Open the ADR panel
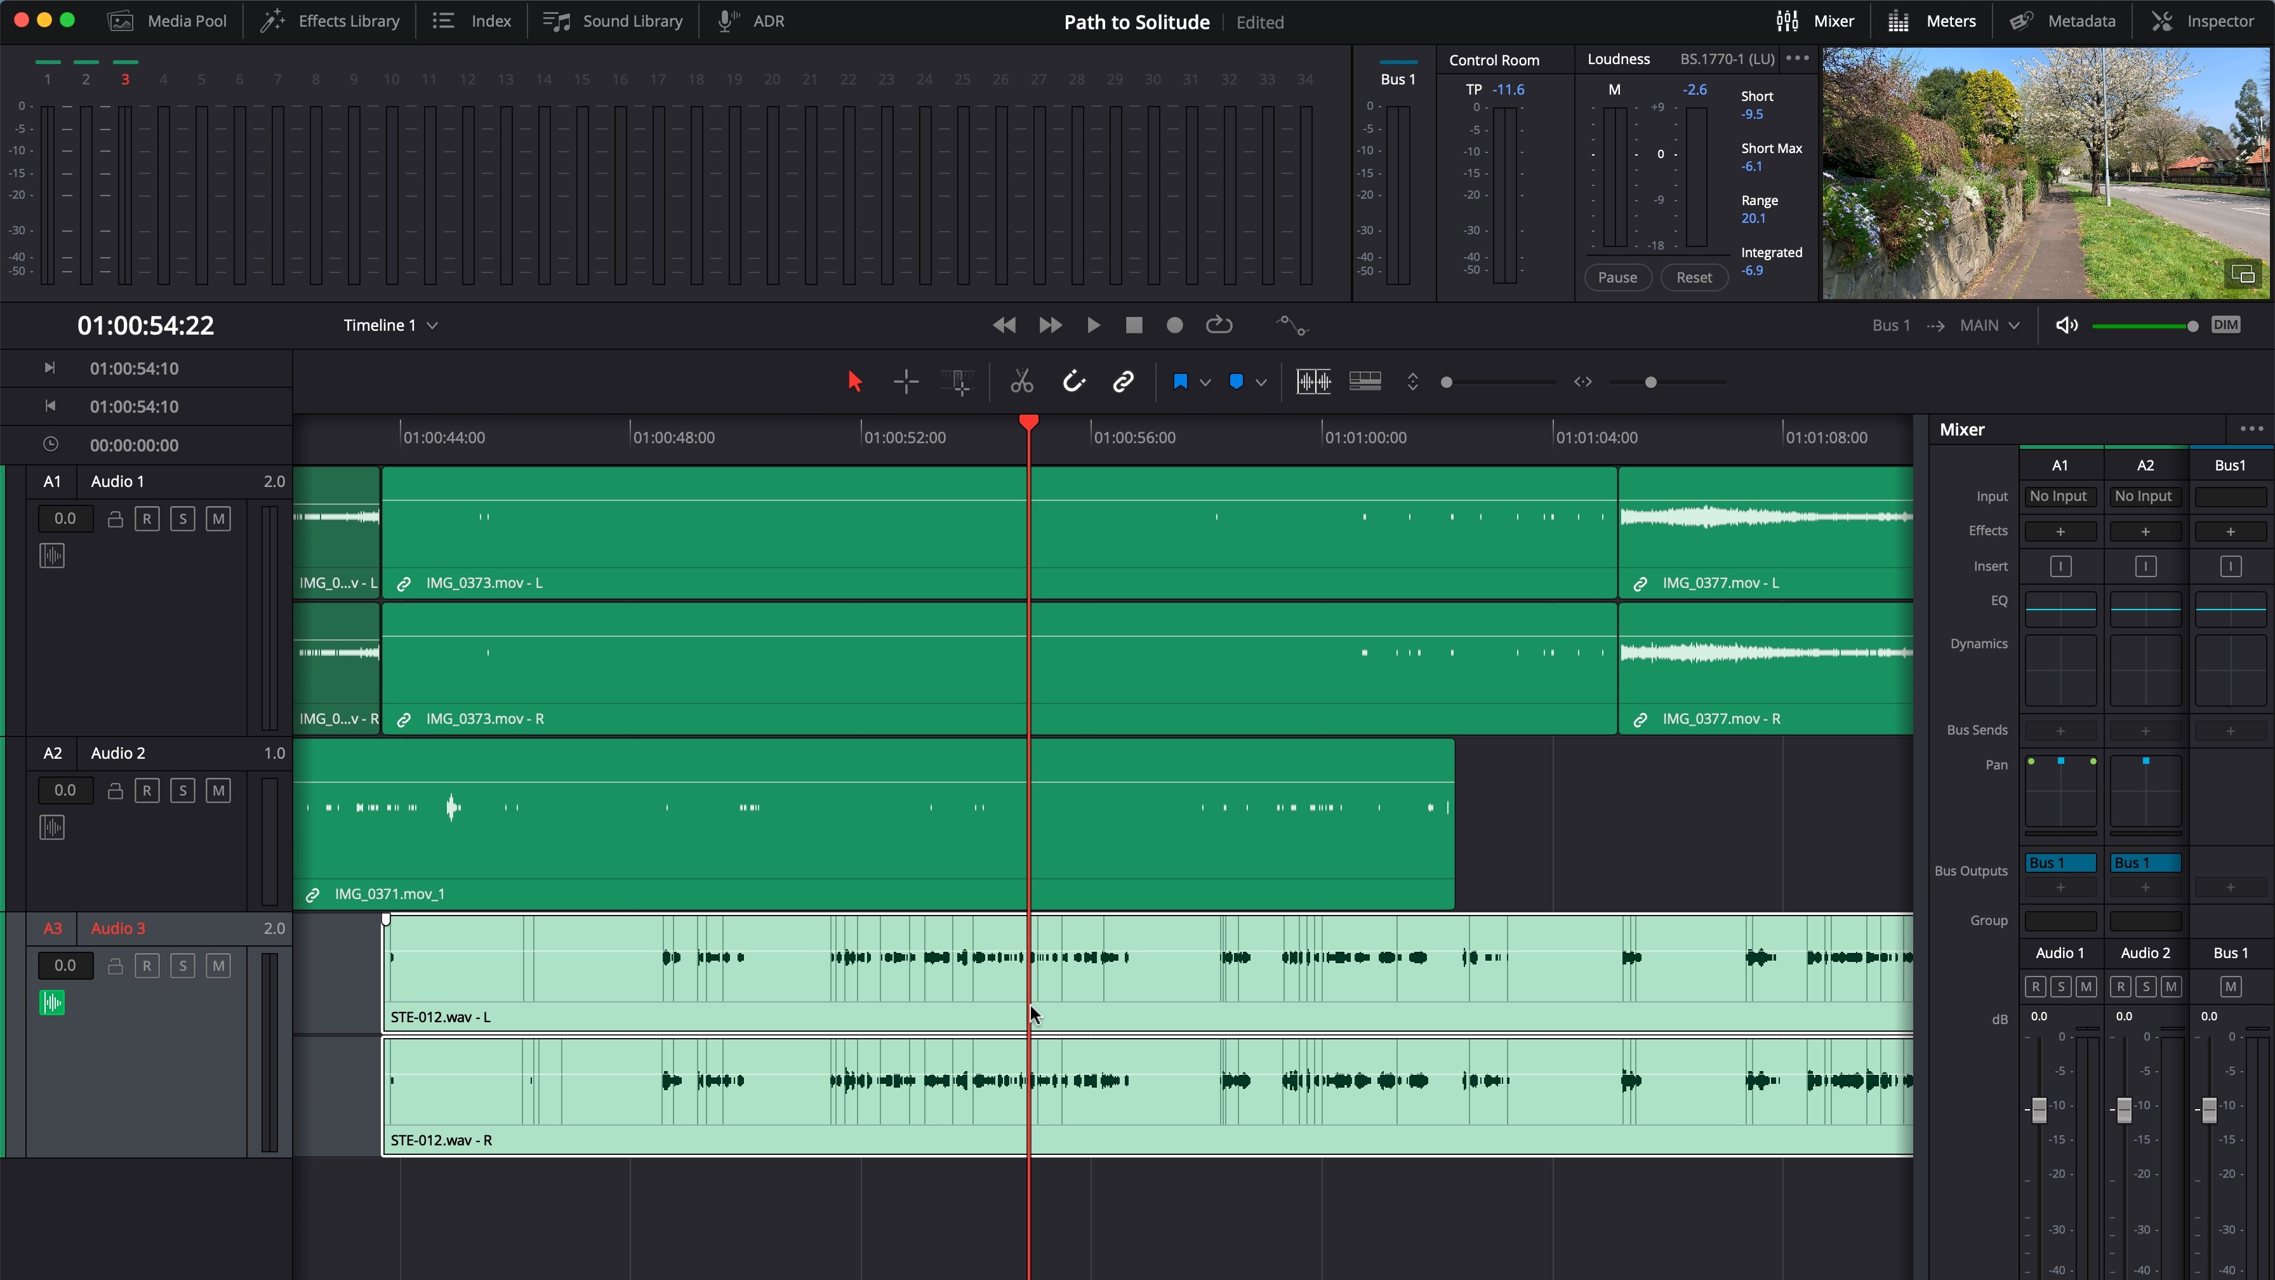Viewport: 2275px width, 1280px height. click(x=750, y=21)
